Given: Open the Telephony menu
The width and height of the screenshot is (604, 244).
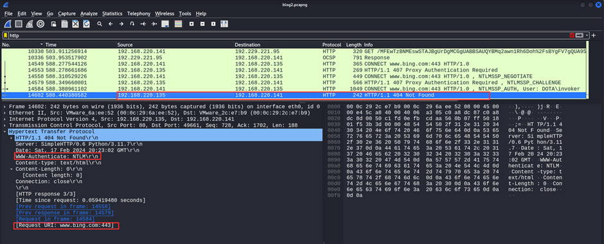Looking at the screenshot, I should 139,13.
